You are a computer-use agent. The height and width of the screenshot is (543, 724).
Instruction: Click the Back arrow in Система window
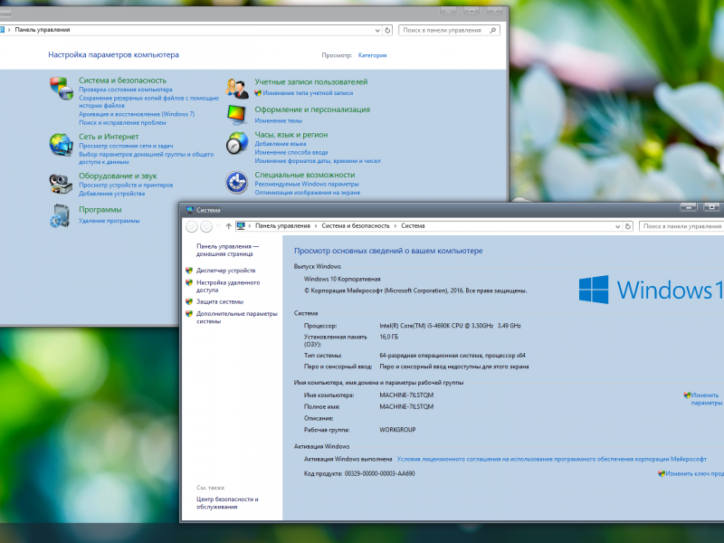point(192,226)
